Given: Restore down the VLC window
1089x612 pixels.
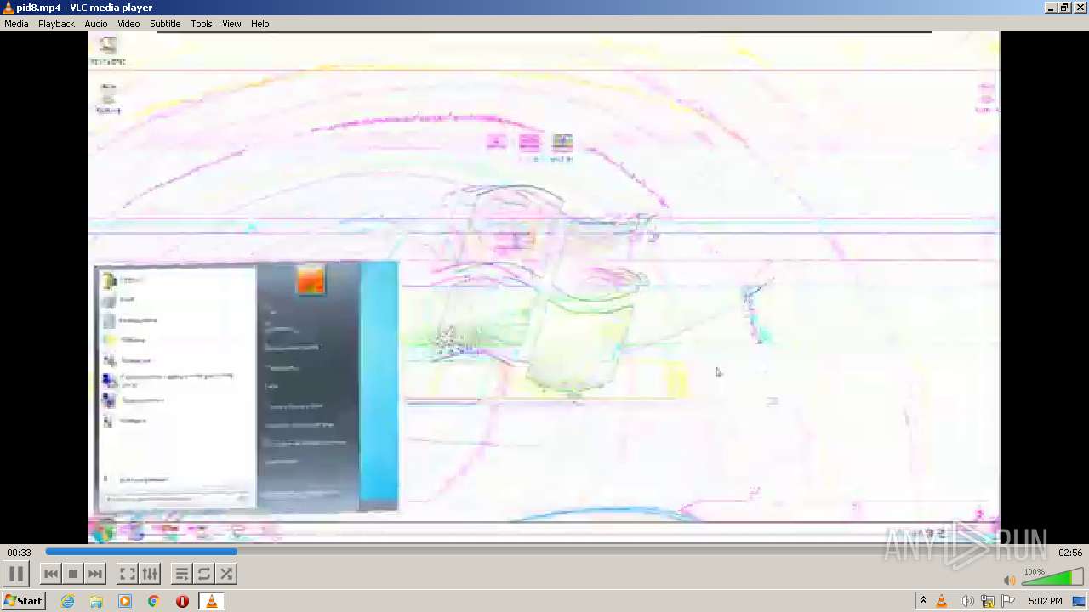Looking at the screenshot, I should (x=1064, y=8).
